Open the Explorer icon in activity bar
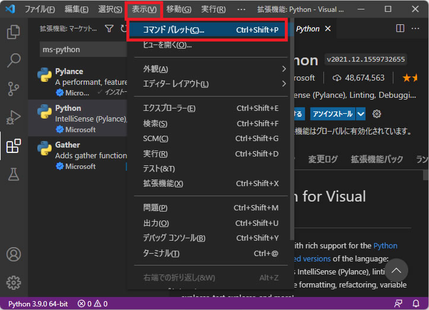Viewport: 429px width, 310px height. (x=13, y=32)
